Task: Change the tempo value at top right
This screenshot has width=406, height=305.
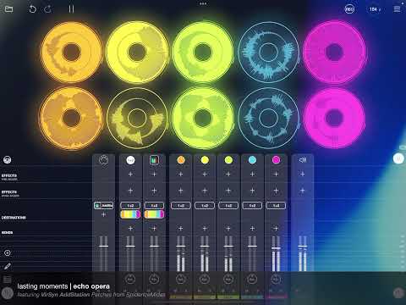Action: [x=375, y=9]
